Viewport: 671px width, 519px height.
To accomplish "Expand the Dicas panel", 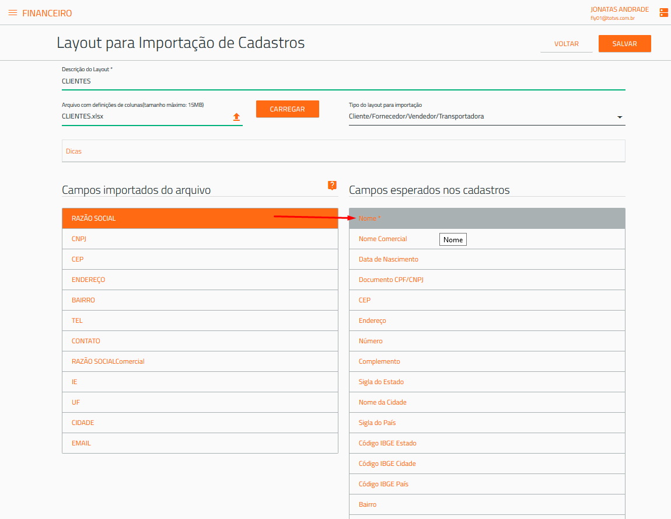I will (344, 151).
